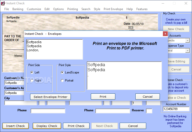Viewport: 192px width, 132px height.
Task: Click the Save Editing button
Action: 178,61
